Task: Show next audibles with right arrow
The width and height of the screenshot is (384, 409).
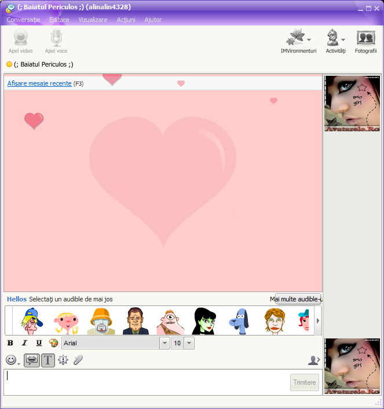Action: 318,320
